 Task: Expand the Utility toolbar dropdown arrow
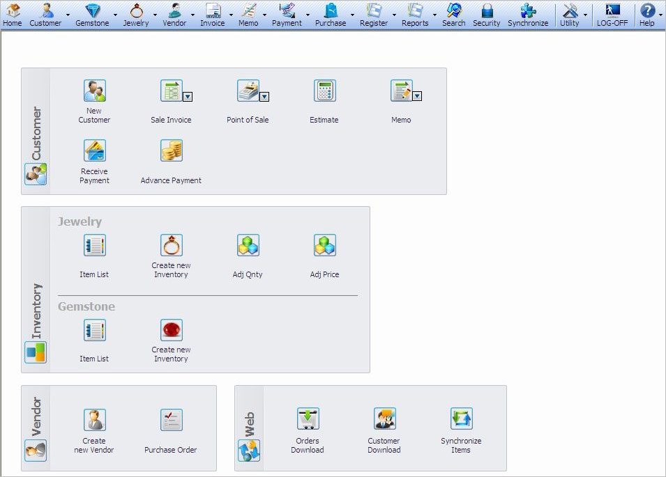pyautogui.click(x=585, y=15)
